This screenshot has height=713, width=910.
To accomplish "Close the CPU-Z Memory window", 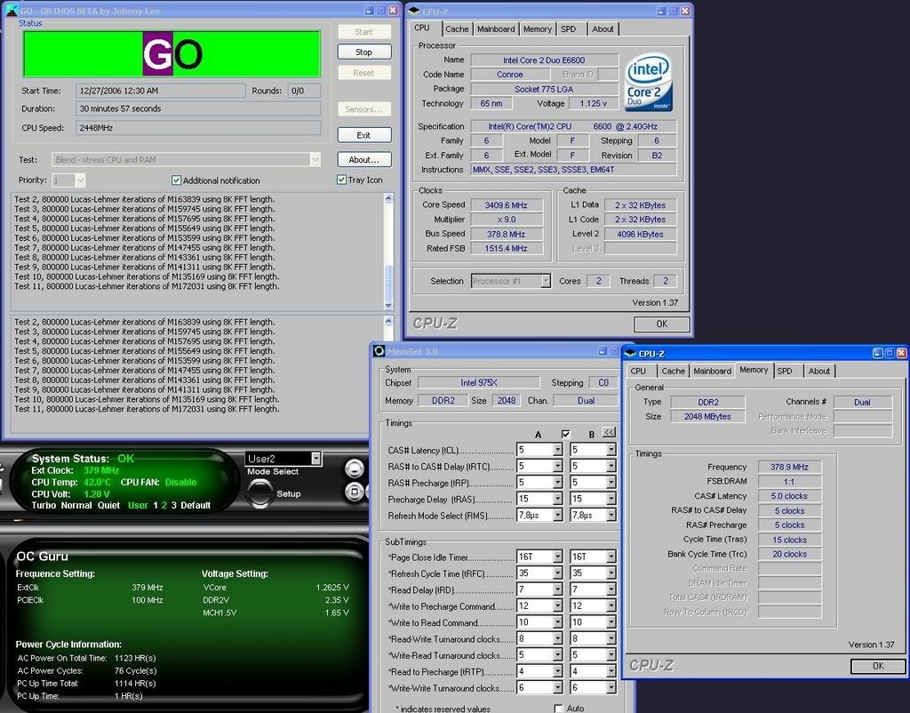I will click(x=901, y=353).
